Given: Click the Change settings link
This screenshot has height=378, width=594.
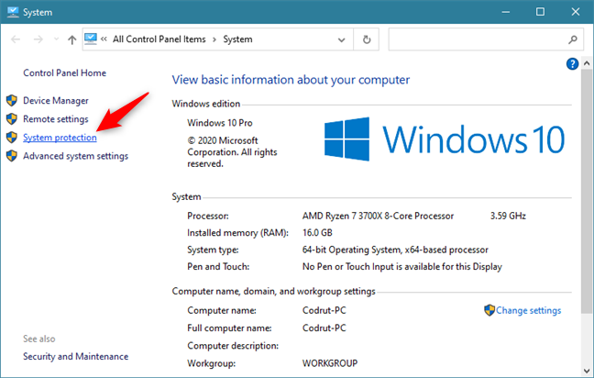Looking at the screenshot, I should [x=528, y=310].
